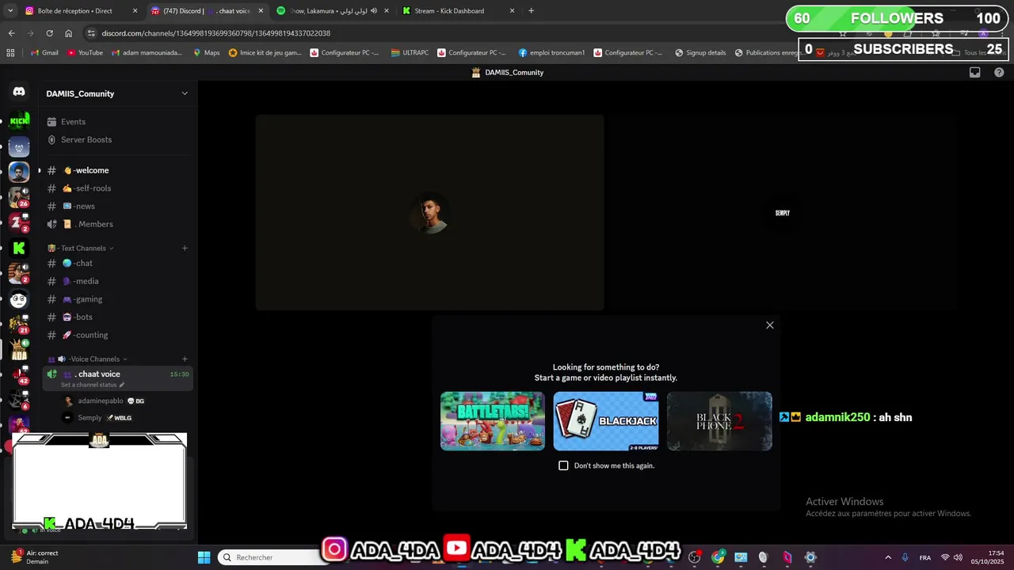Screen dimensions: 1014x570
Task: Select adaminepablo's video tile
Action: (429, 212)
